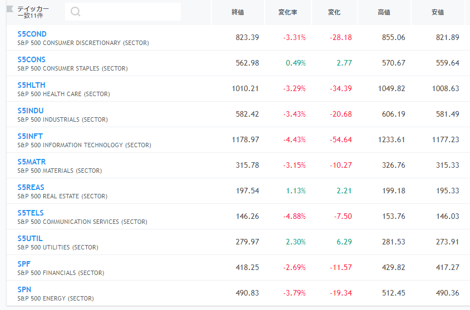This screenshot has height=310, width=470.
Task: Open the S5UTIL utilities ticker
Action: pos(30,238)
